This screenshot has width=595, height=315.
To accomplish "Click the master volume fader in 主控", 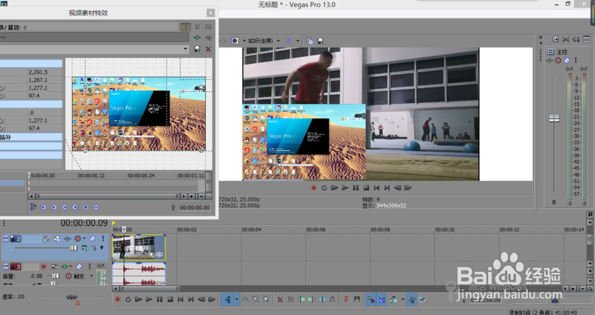I will 554,118.
